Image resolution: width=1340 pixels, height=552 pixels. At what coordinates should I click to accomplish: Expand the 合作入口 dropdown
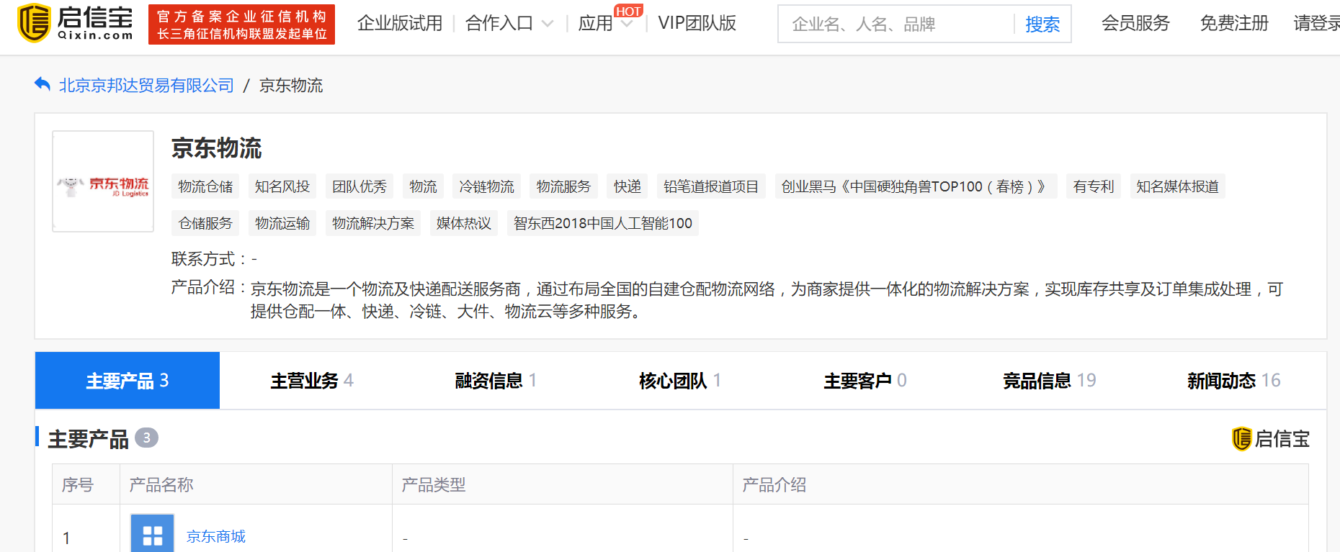[x=509, y=24]
